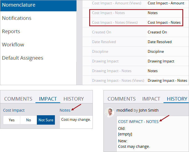The height and width of the screenshot is (152, 189).
Task: Select the active Impact tab in left panel
Action: click(48, 99)
